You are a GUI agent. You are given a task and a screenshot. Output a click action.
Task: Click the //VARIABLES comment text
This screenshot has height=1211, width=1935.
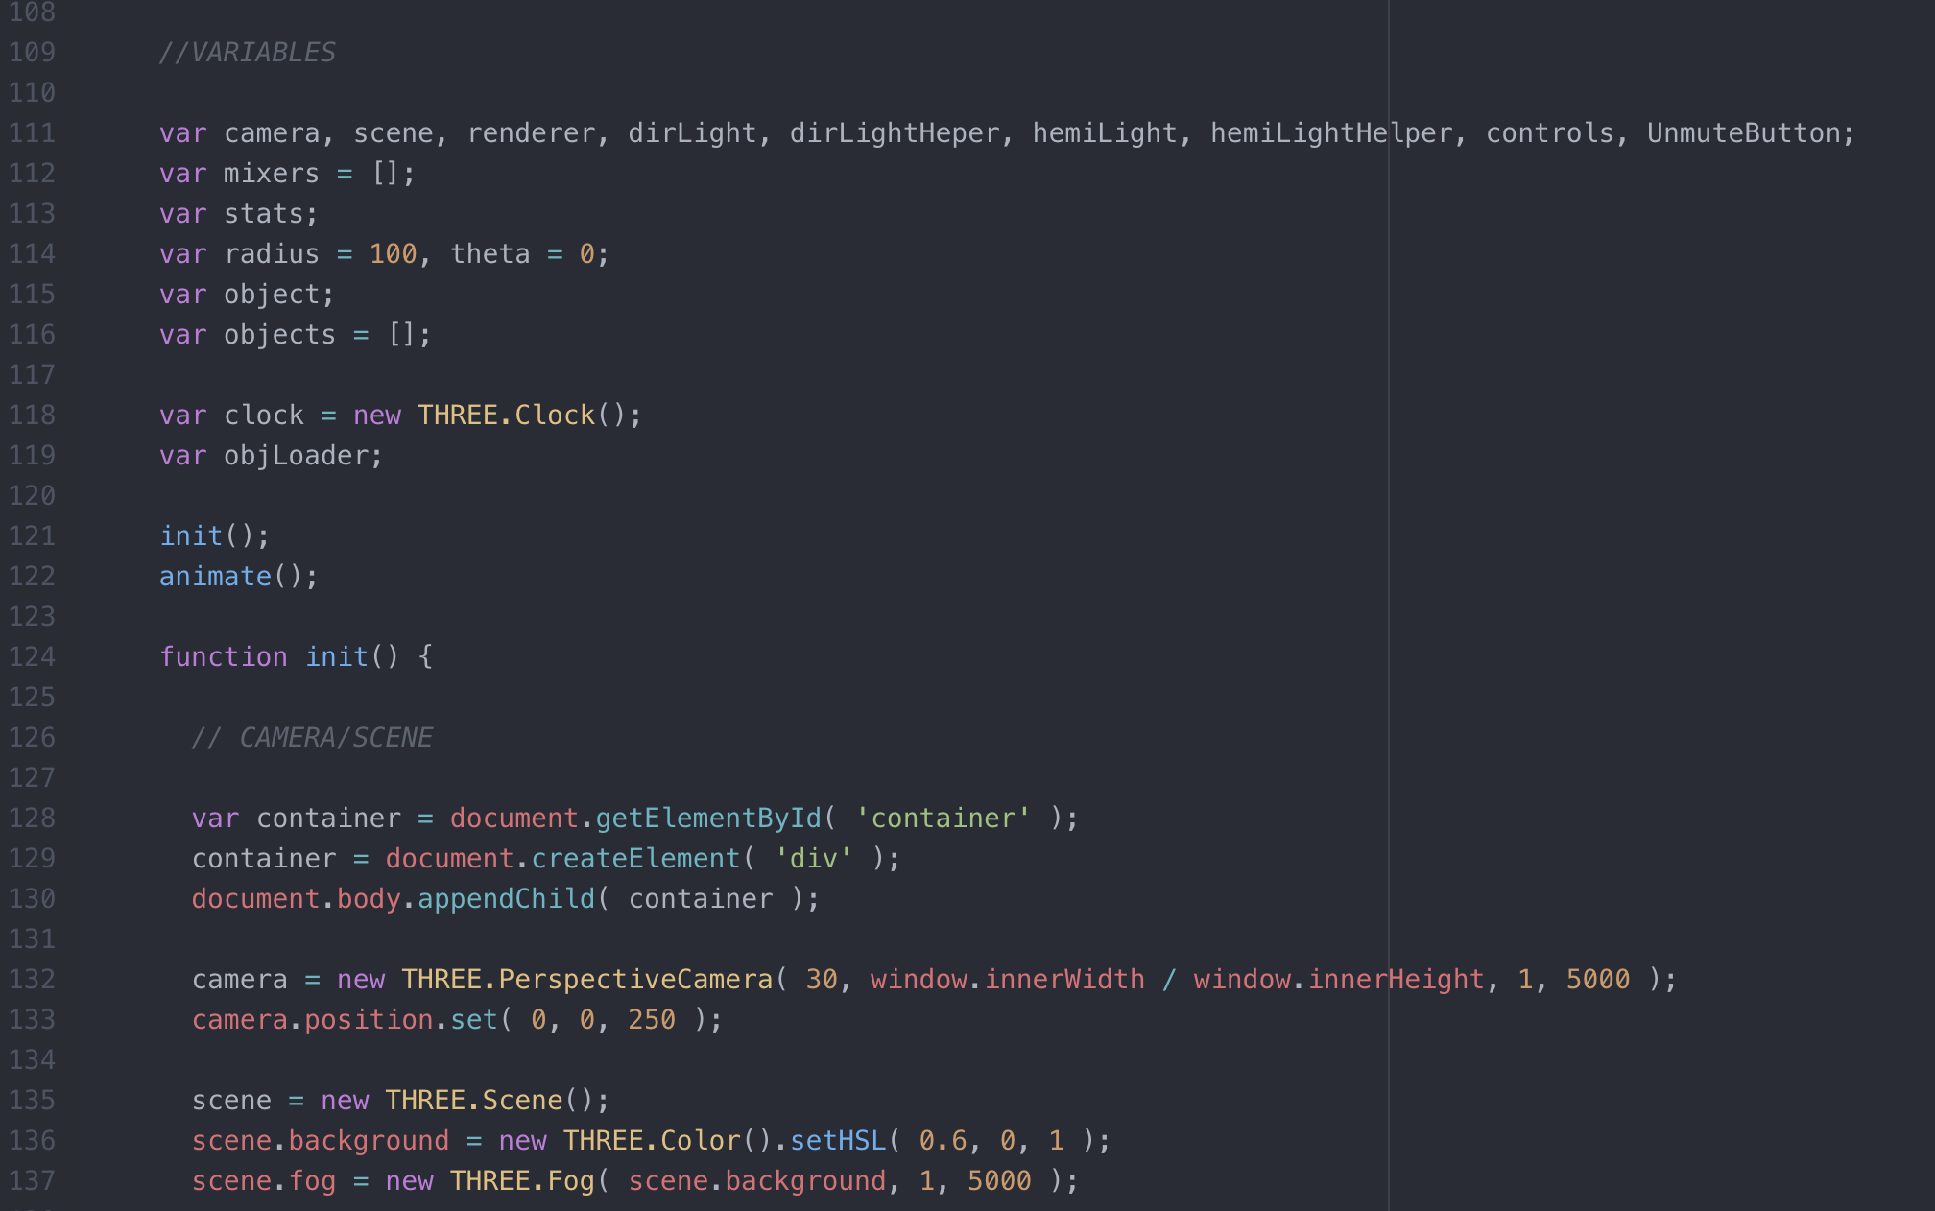[247, 53]
